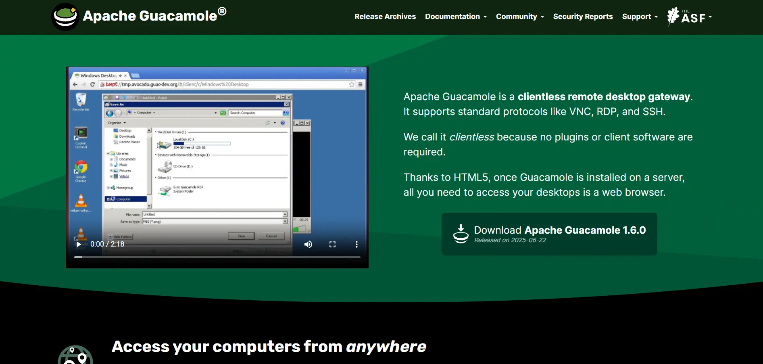Image resolution: width=763 pixels, height=364 pixels.
Task: Enter fullscreen mode on the video
Action: tap(332, 244)
